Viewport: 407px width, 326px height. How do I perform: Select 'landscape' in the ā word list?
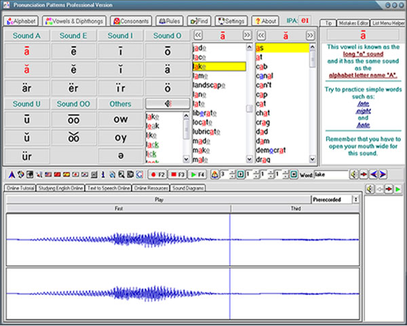[209, 85]
